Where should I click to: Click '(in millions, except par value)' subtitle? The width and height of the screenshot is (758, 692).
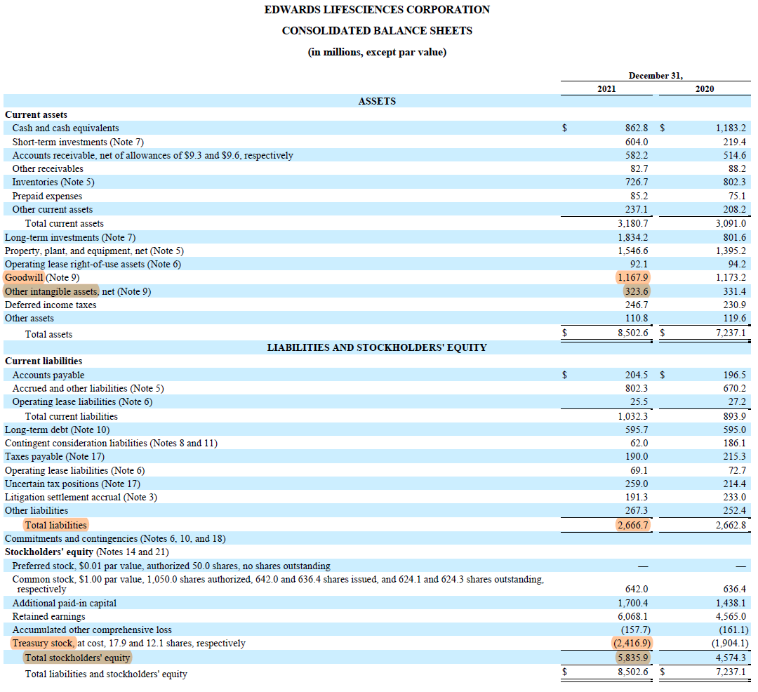pyautogui.click(x=377, y=52)
